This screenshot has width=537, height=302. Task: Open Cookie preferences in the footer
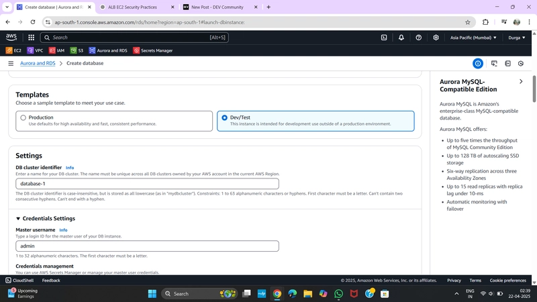click(x=507, y=281)
